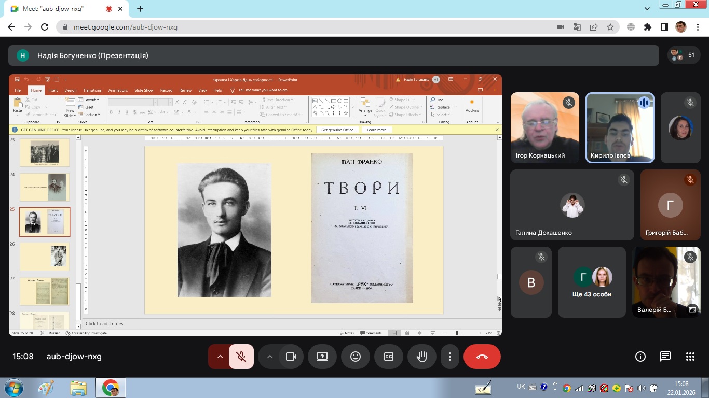709x398 pixels.
Task: Open the activities grid icon
Action: (x=690, y=357)
